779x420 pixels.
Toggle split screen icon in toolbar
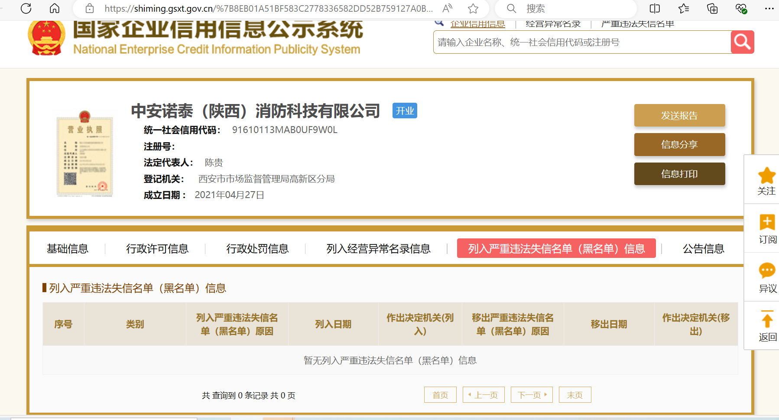click(x=655, y=8)
